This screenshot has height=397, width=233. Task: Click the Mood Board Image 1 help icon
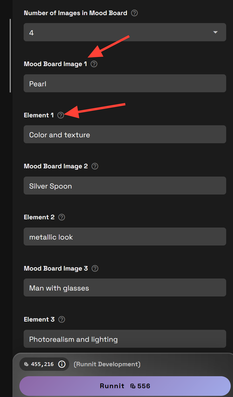pyautogui.click(x=94, y=64)
